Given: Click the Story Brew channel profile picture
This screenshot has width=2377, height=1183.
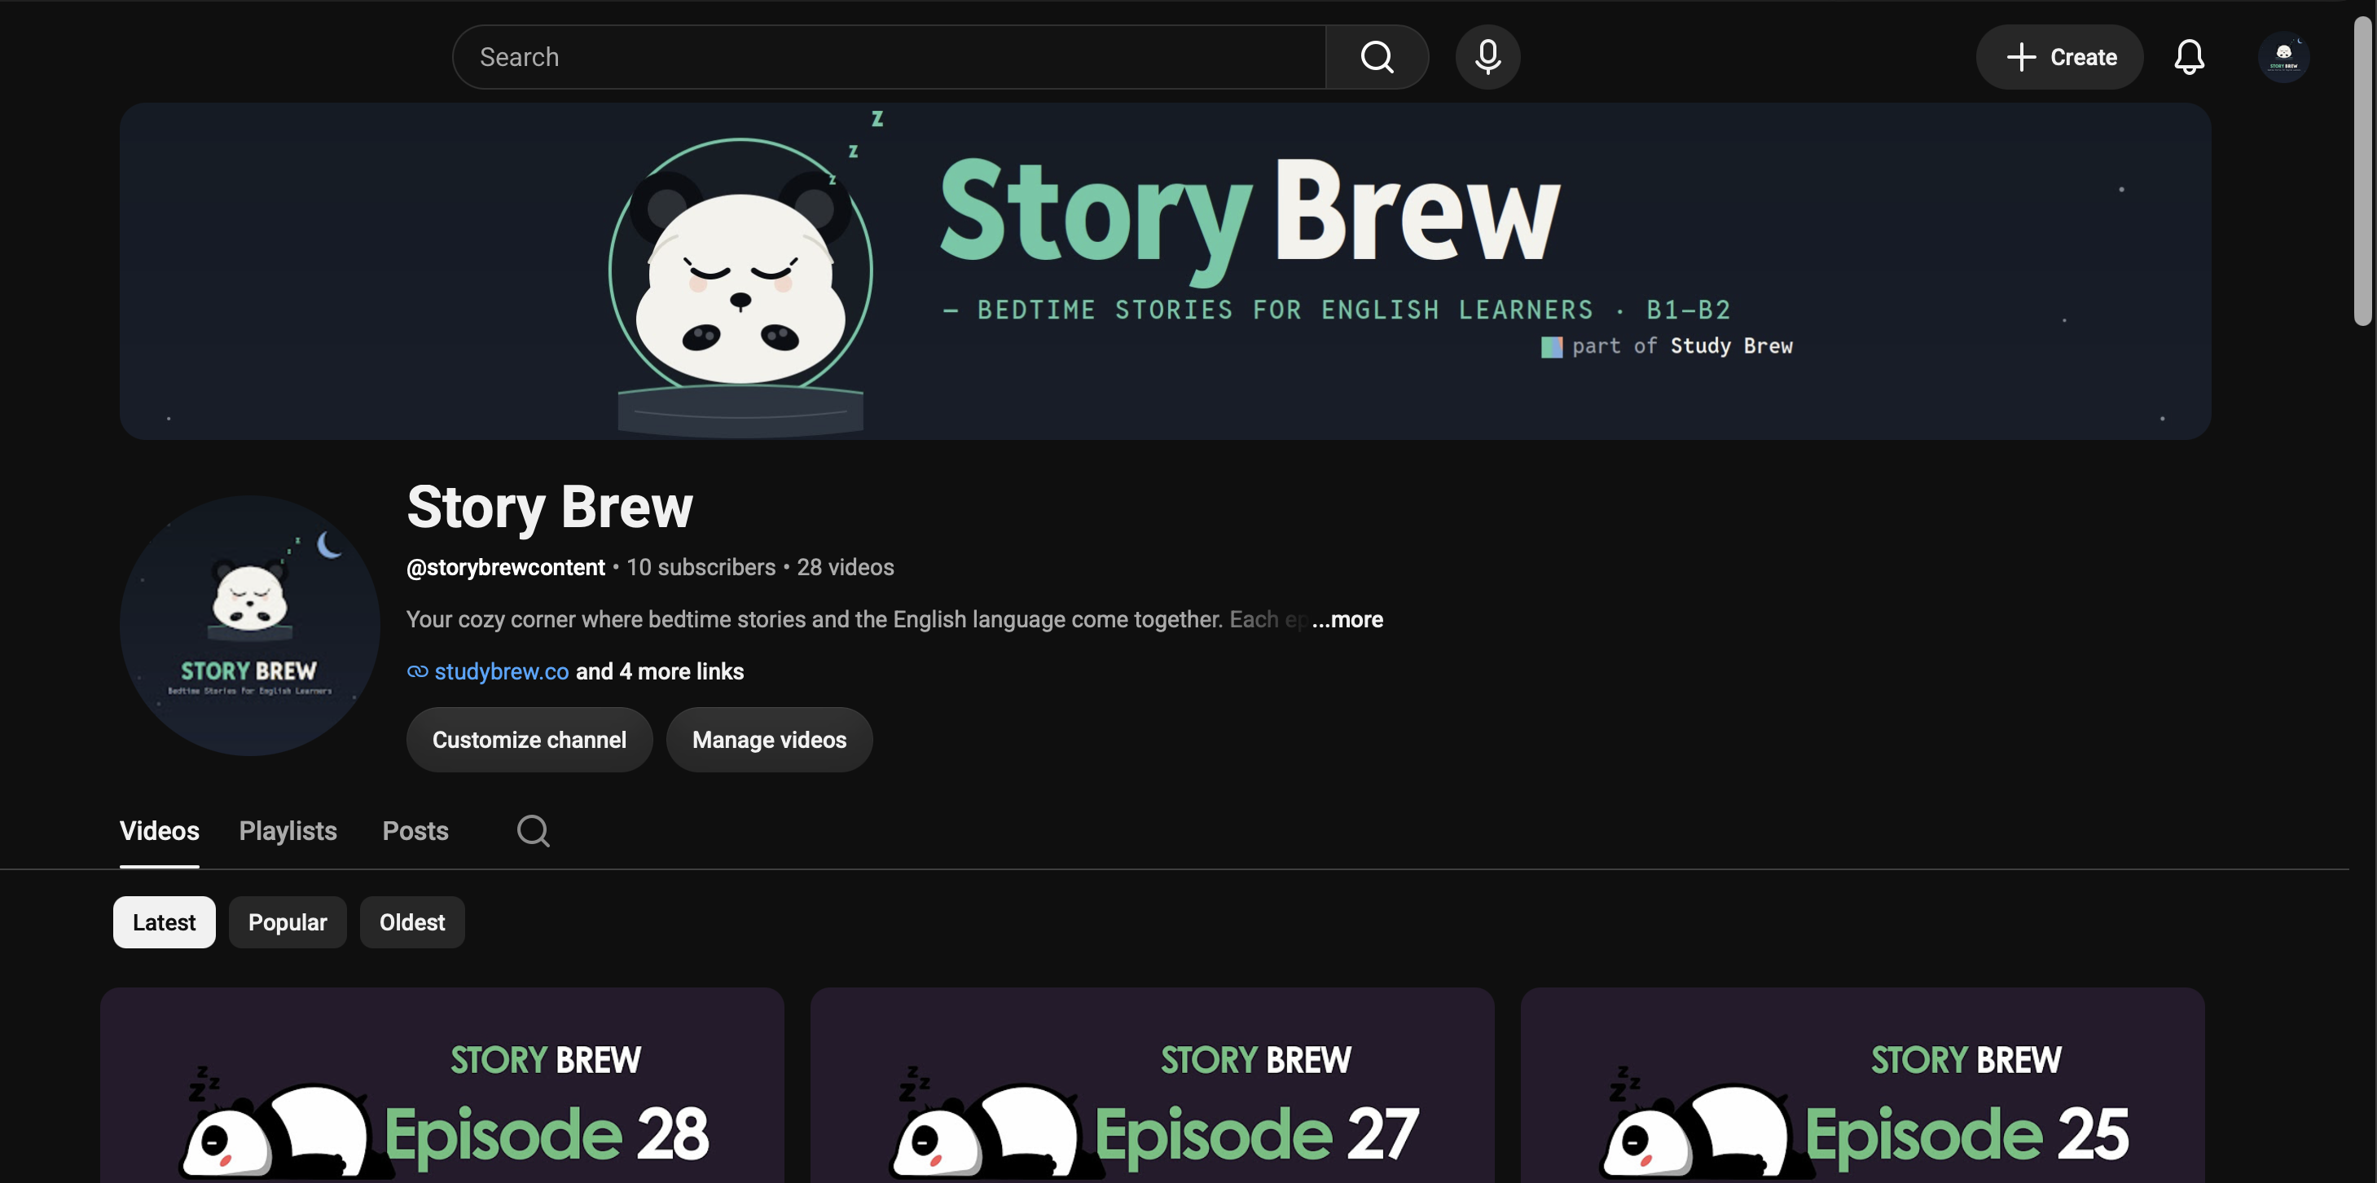Looking at the screenshot, I should 250,626.
